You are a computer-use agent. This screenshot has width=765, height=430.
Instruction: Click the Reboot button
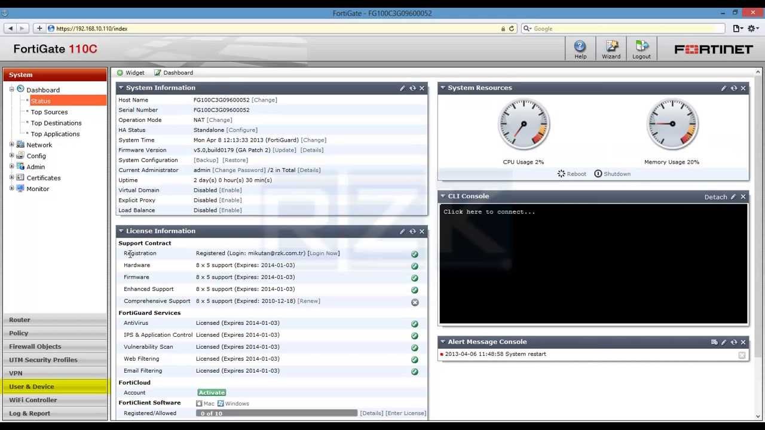point(571,174)
